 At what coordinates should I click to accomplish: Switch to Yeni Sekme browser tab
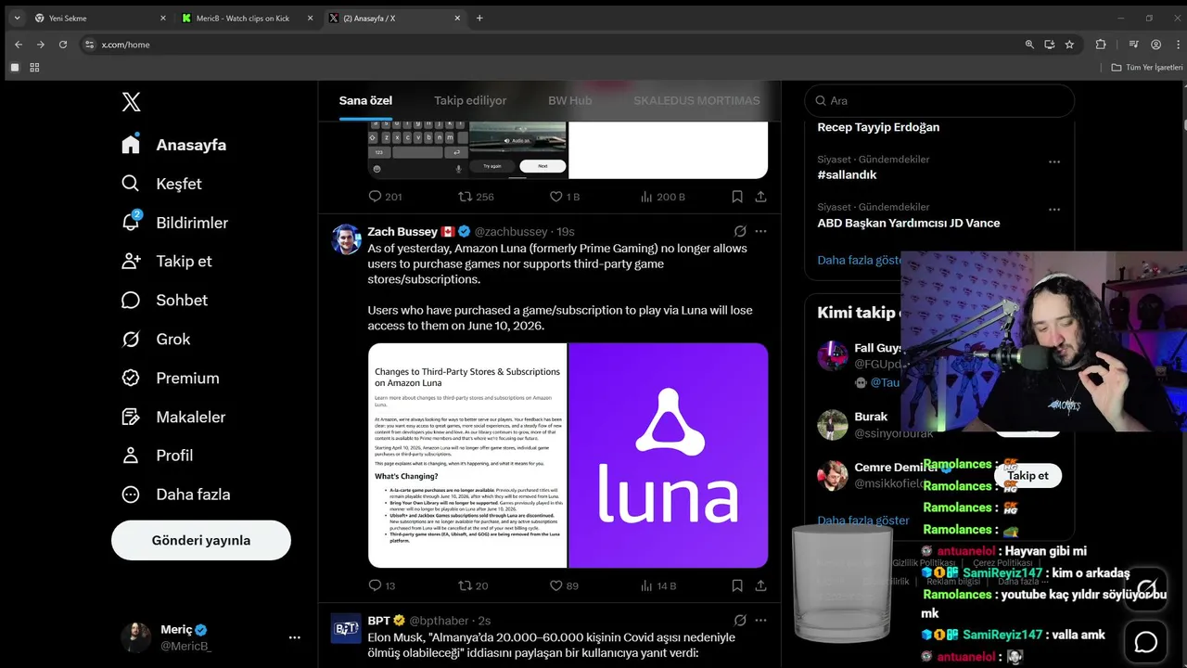[x=99, y=18]
